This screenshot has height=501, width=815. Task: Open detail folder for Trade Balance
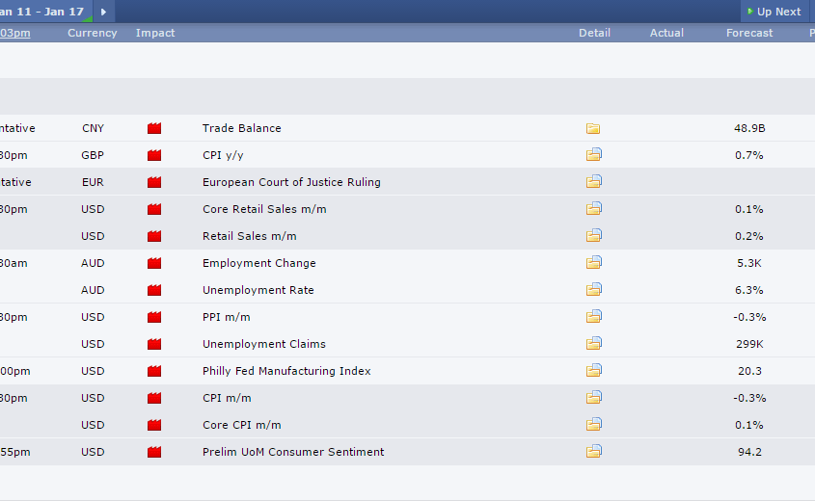click(593, 128)
